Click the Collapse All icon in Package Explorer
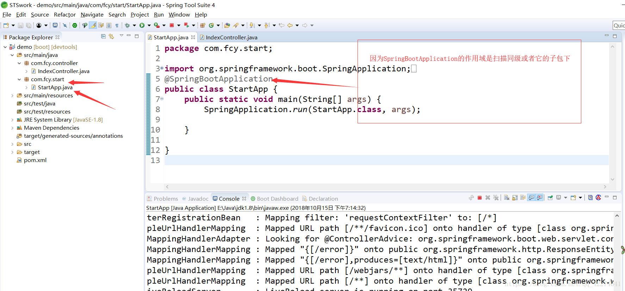The image size is (625, 291). click(103, 36)
